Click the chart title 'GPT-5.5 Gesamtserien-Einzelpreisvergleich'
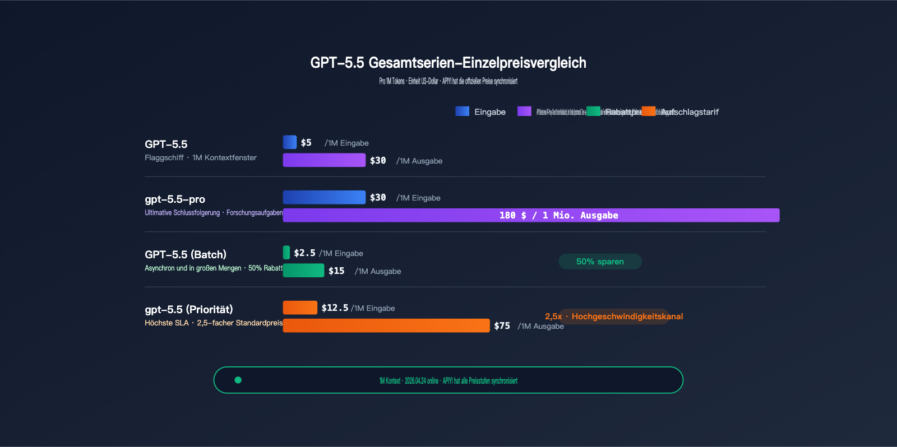This screenshot has width=897, height=447. [449, 63]
